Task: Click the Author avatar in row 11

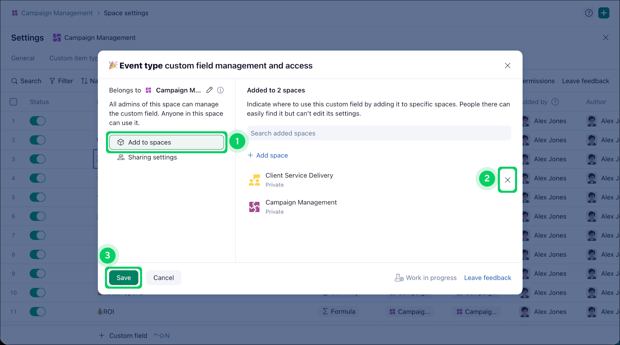Action: click(592, 312)
